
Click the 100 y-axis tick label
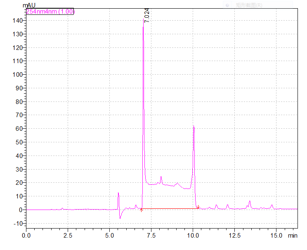(x=18, y=75)
